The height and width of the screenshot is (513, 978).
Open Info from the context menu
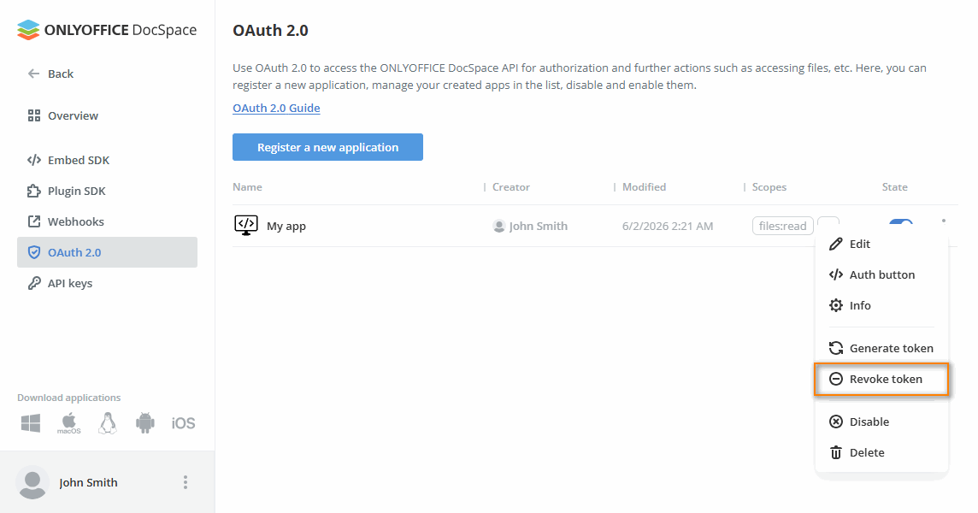(881, 305)
